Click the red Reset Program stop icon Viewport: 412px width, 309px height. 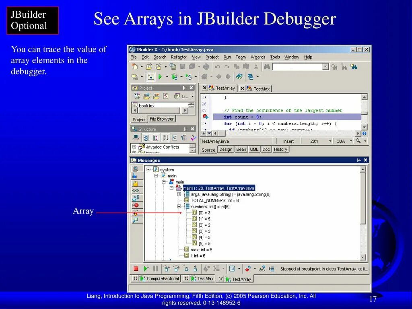click(136, 268)
